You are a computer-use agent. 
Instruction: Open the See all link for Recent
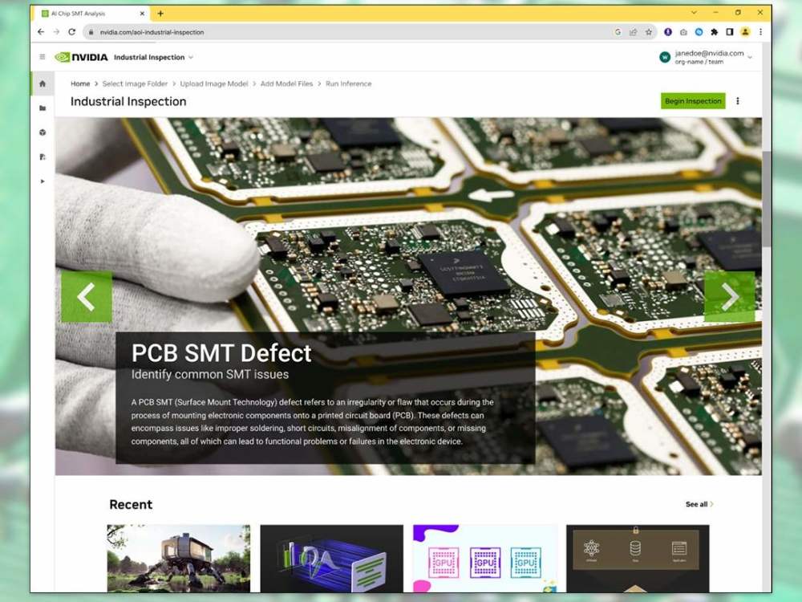[699, 504]
